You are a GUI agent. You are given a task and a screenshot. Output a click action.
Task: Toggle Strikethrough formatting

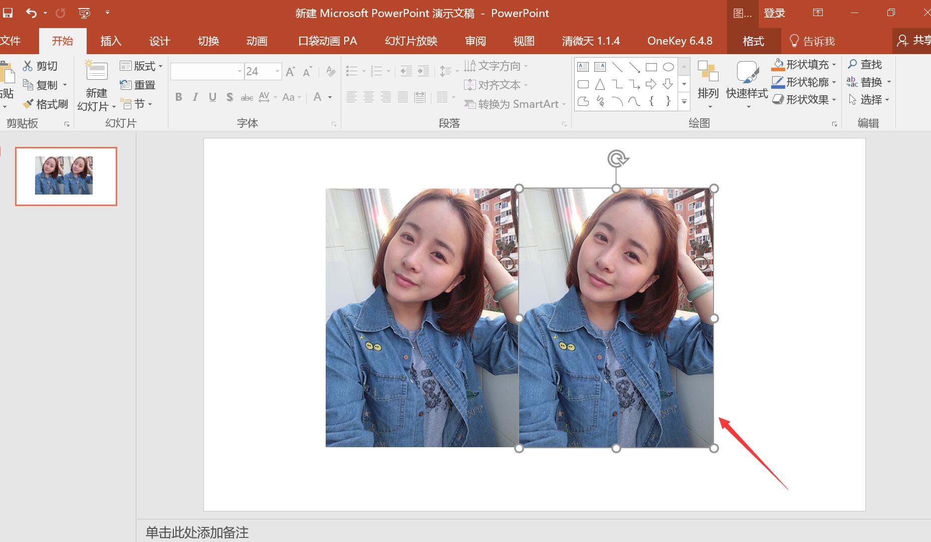[247, 97]
